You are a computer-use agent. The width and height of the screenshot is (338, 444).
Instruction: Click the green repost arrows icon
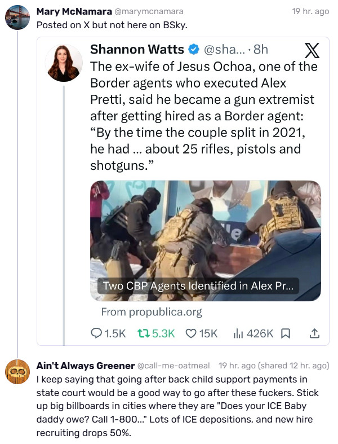(144, 333)
